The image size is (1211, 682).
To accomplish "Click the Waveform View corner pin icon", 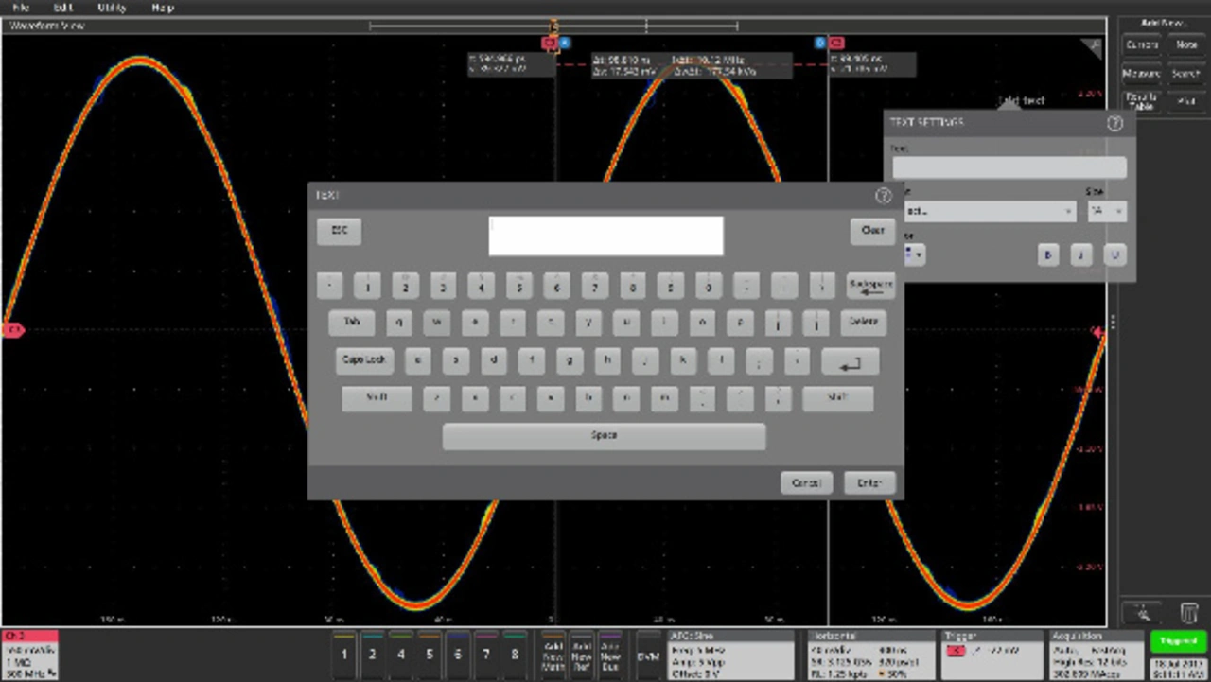I will click(x=1093, y=47).
